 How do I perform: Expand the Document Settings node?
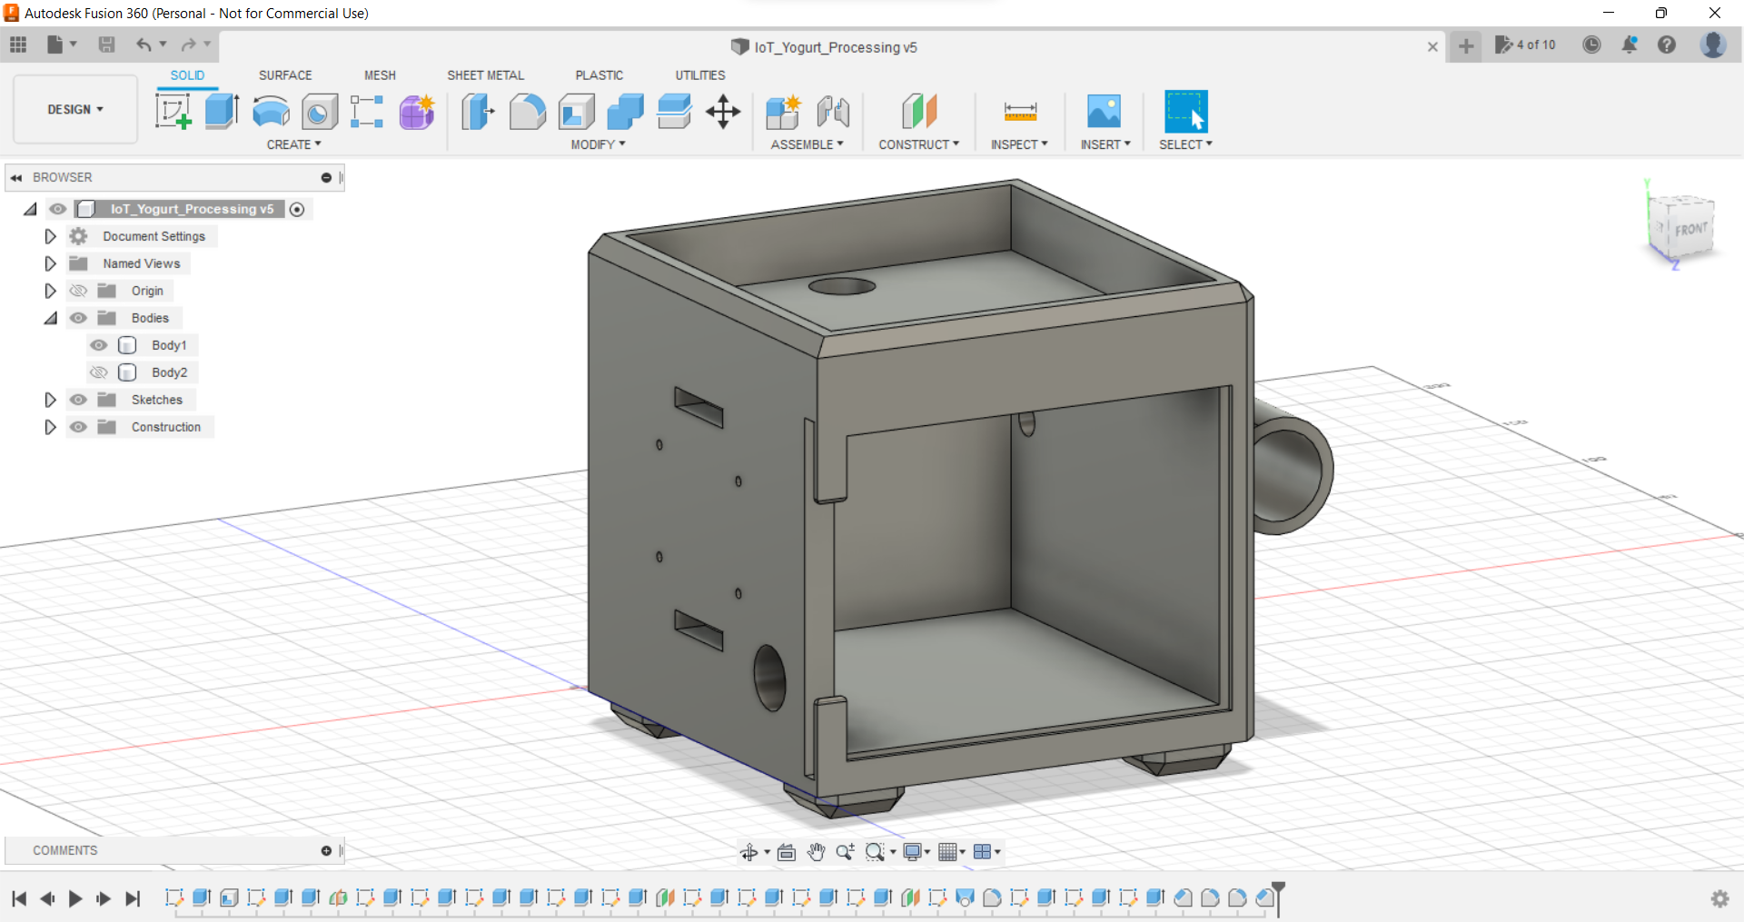50,236
